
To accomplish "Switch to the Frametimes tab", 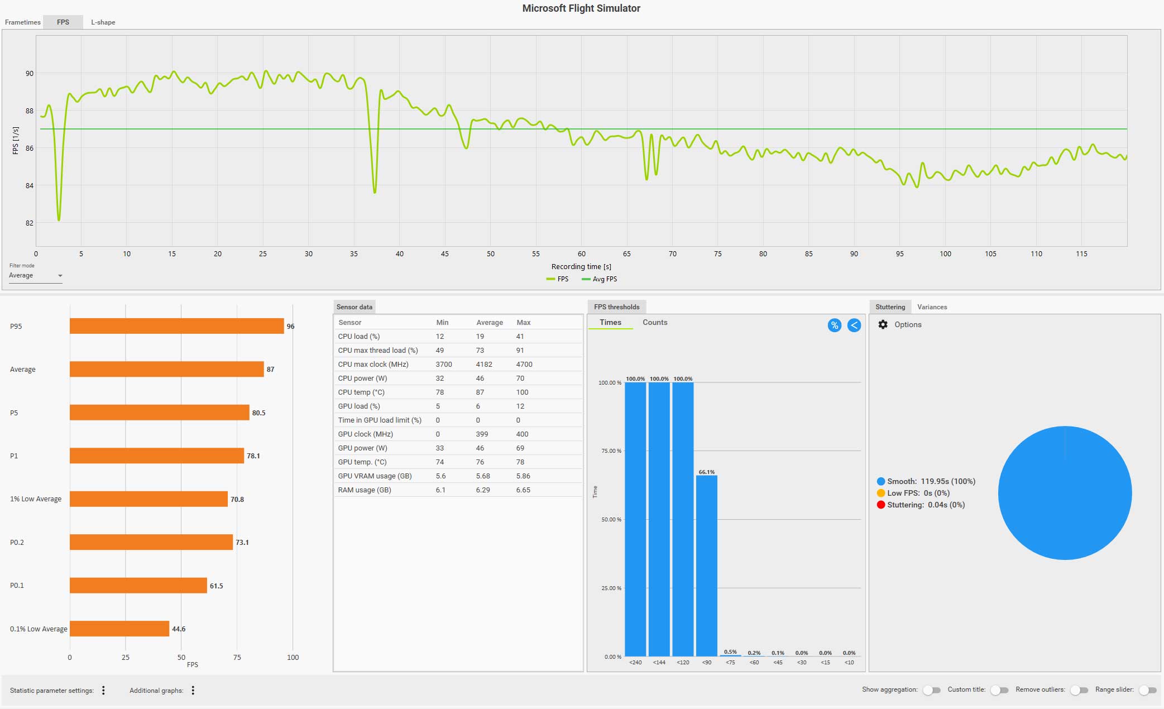I will coord(23,22).
